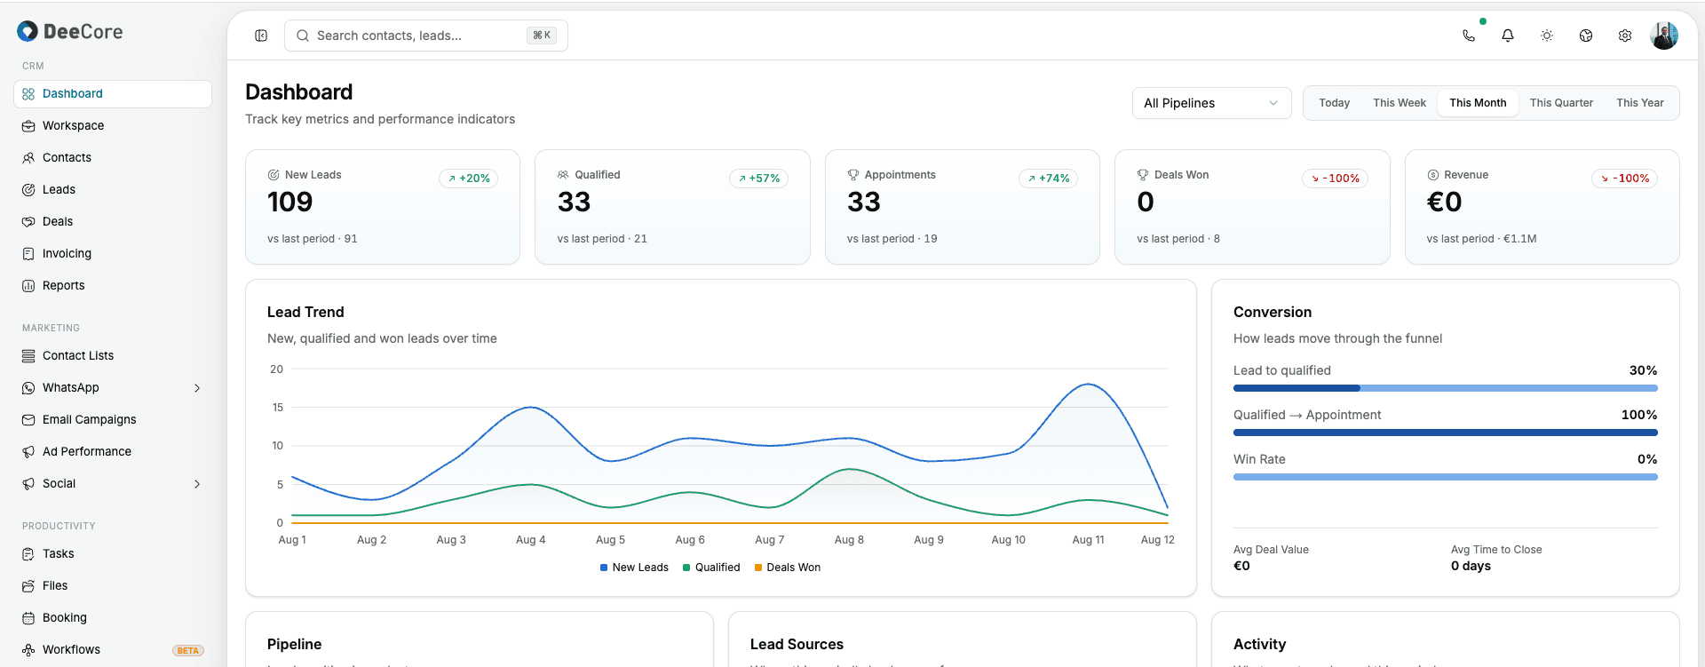The width and height of the screenshot is (1705, 667).
Task: Toggle Qualified legend item
Action: [711, 568]
